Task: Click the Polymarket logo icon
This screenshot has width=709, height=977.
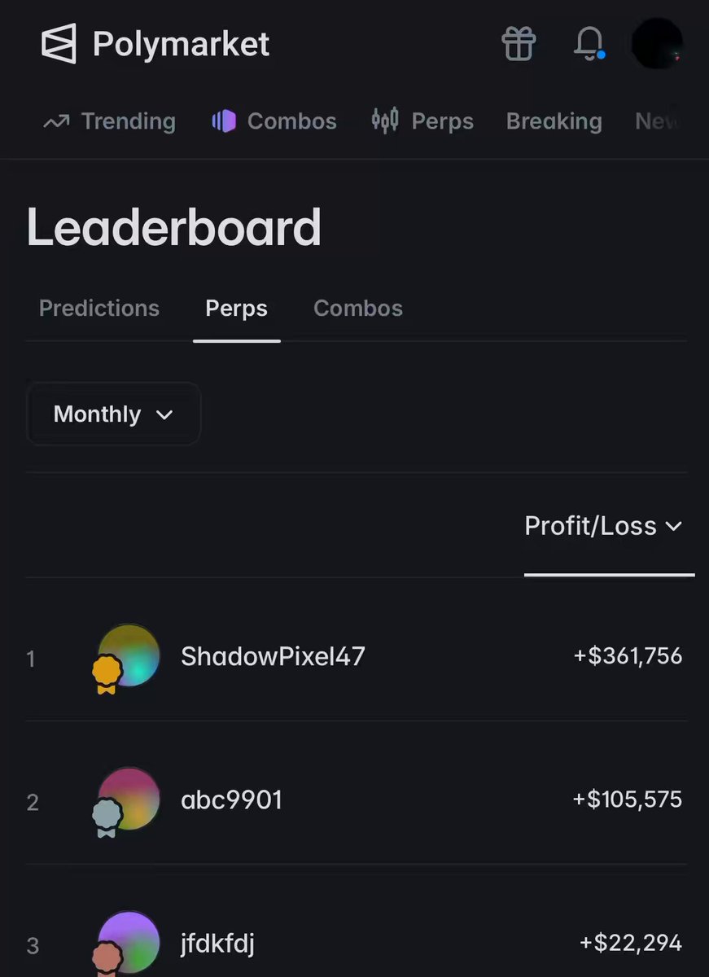Action: pos(59,43)
